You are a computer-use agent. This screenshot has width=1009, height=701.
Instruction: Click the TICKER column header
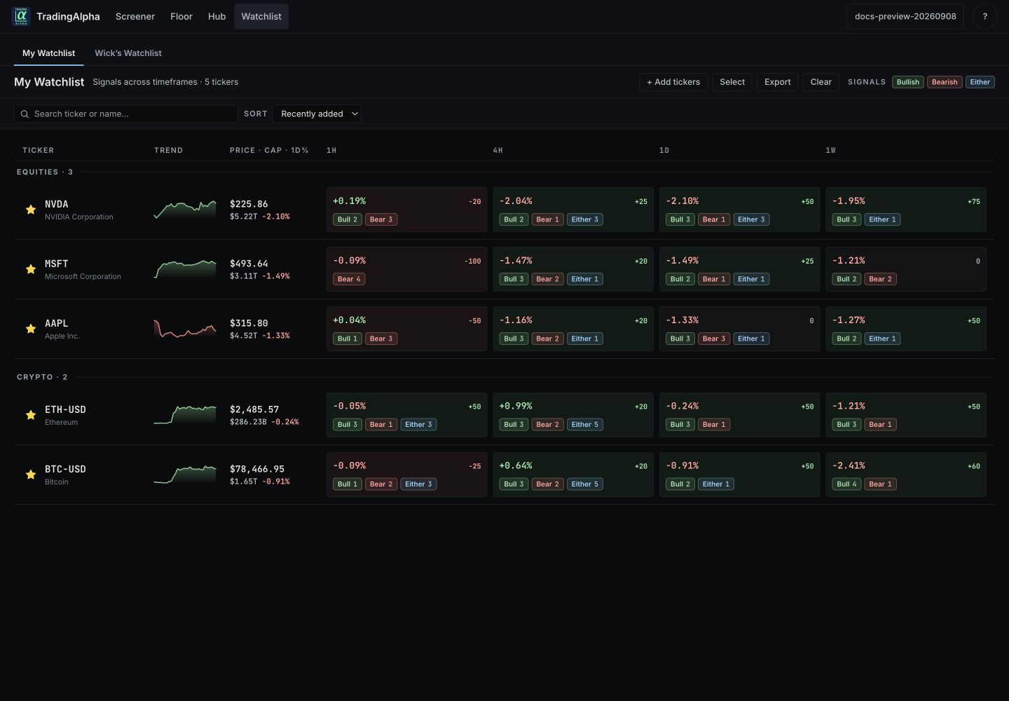(x=38, y=150)
